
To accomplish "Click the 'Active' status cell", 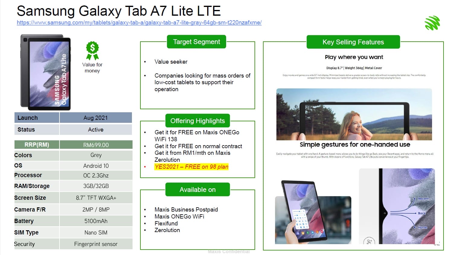I will point(96,129).
